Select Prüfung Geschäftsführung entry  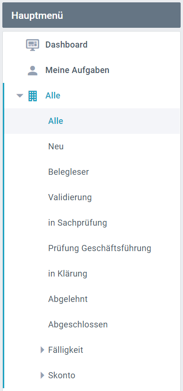pos(100,248)
